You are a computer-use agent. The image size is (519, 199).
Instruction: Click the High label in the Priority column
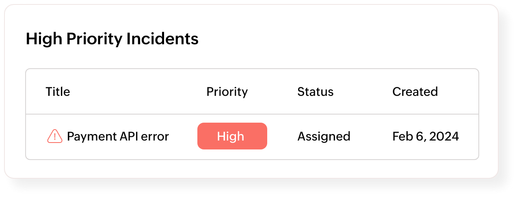click(x=231, y=136)
